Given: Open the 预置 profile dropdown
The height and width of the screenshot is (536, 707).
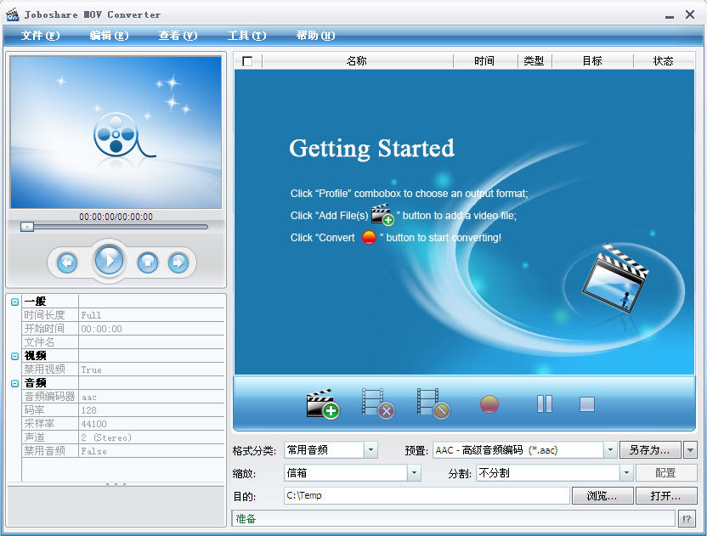Looking at the screenshot, I should pos(610,450).
